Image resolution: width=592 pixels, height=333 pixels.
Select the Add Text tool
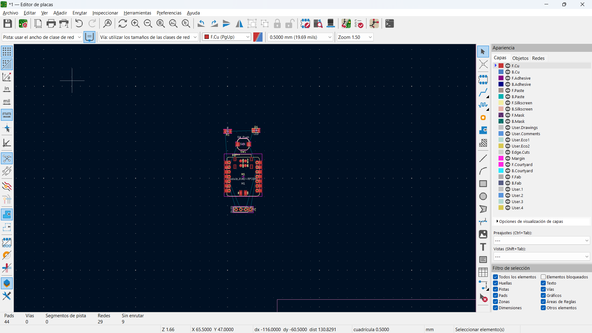tap(483, 247)
